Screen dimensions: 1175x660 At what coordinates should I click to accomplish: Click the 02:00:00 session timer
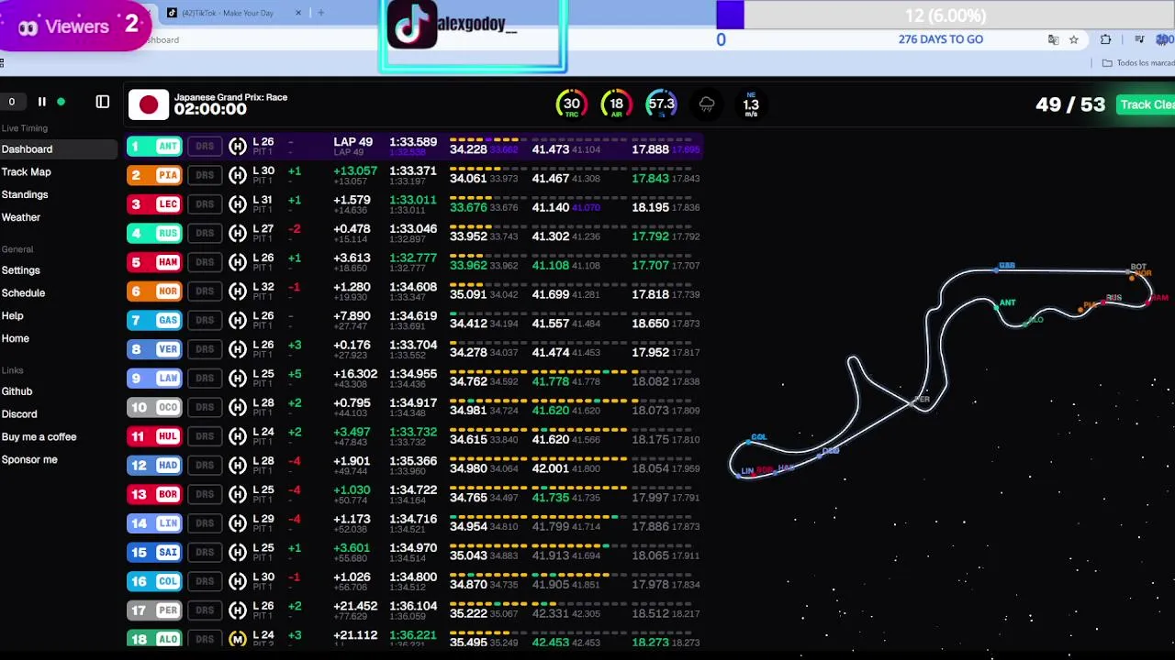coord(210,109)
